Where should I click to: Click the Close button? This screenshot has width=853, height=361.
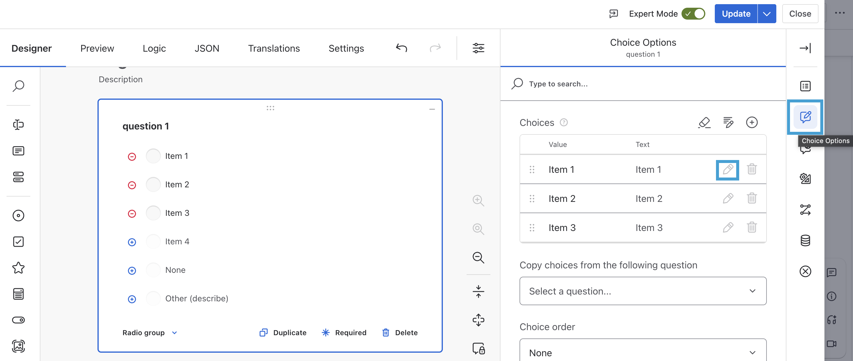point(800,14)
